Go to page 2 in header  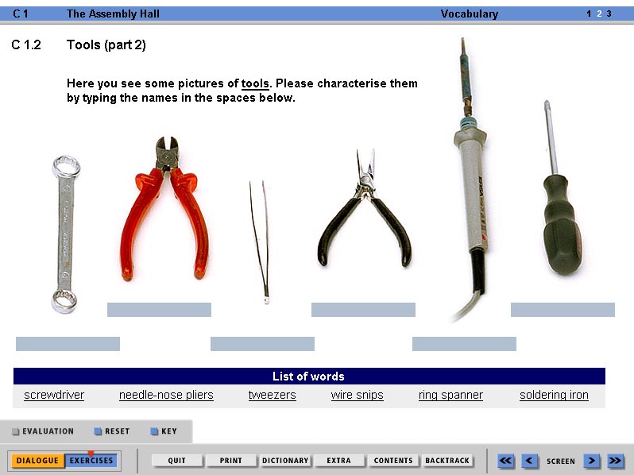coord(599,14)
